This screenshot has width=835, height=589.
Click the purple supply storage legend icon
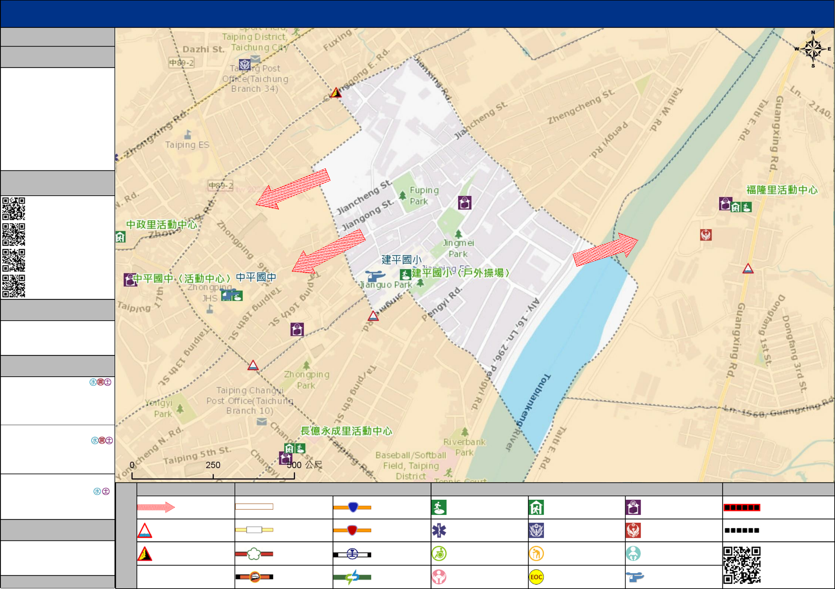[x=633, y=507]
